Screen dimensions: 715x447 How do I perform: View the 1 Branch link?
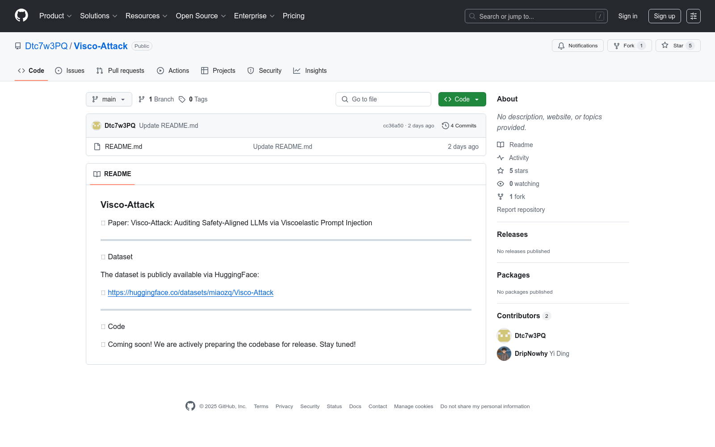coord(156,99)
